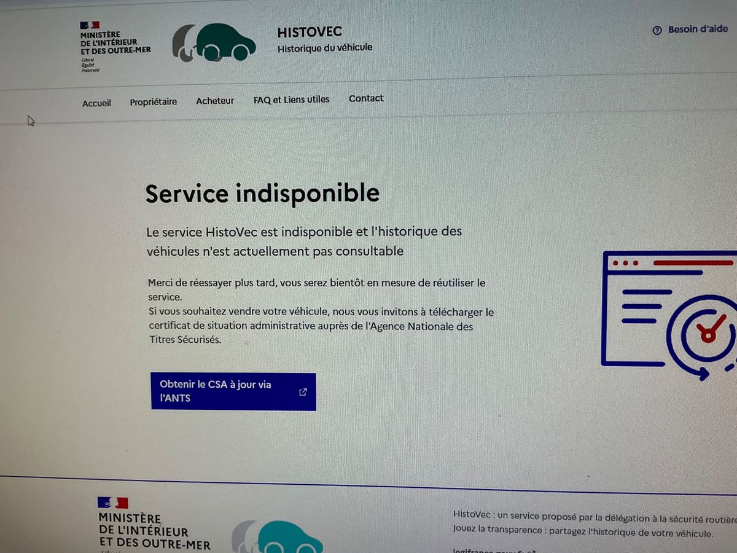The width and height of the screenshot is (737, 553).
Task: Click the Ministère de l'Intérieur header logo
Action: [115, 47]
